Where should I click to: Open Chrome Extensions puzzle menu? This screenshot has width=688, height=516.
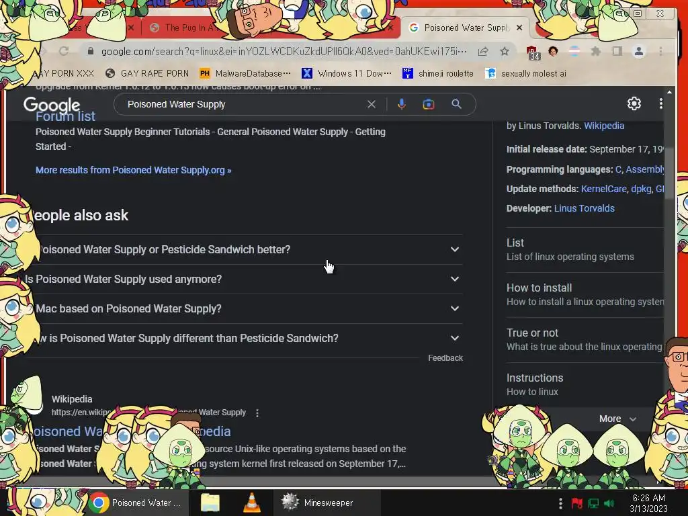[595, 51]
